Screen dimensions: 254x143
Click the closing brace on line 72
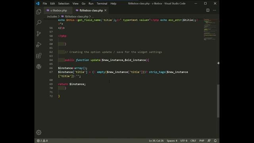point(59,96)
